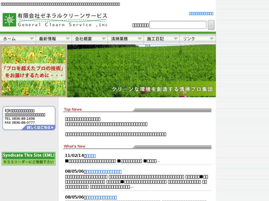Viewport: 269px width, 201px height.
Task: Click the TEL 0836-88-1698 text
Action: coord(20,118)
